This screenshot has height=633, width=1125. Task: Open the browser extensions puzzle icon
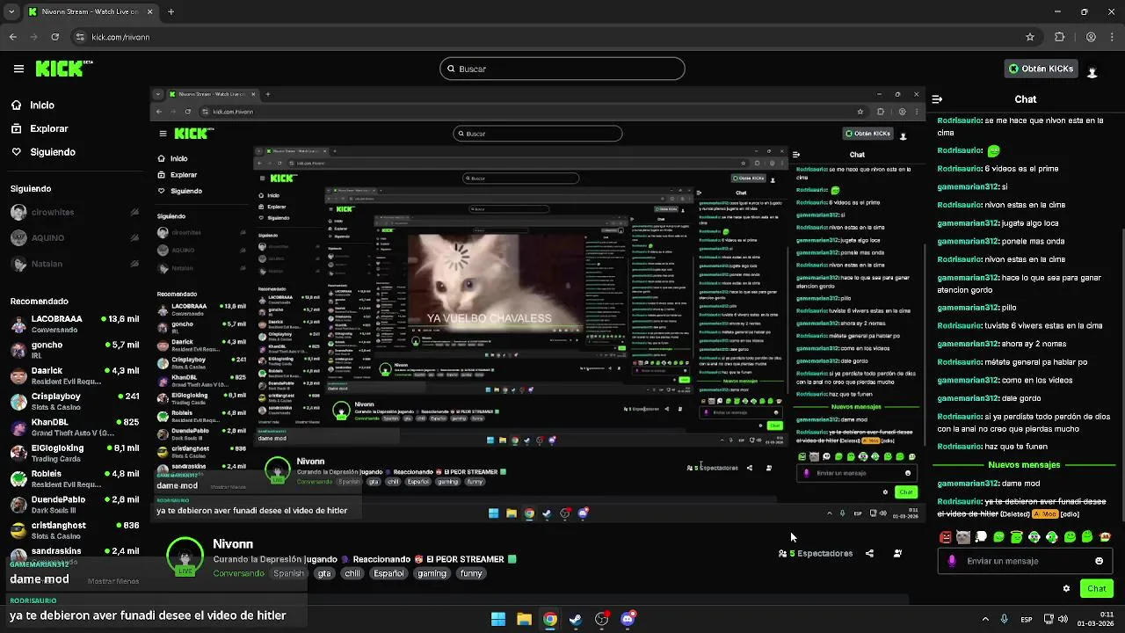click(x=1059, y=37)
